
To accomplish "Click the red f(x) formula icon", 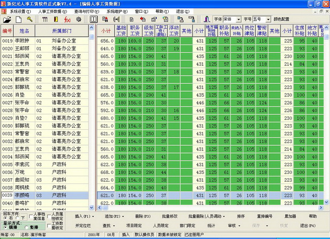I will point(67,20).
